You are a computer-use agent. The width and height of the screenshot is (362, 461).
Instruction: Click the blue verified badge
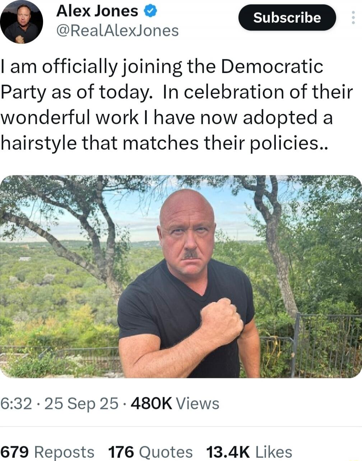(149, 11)
